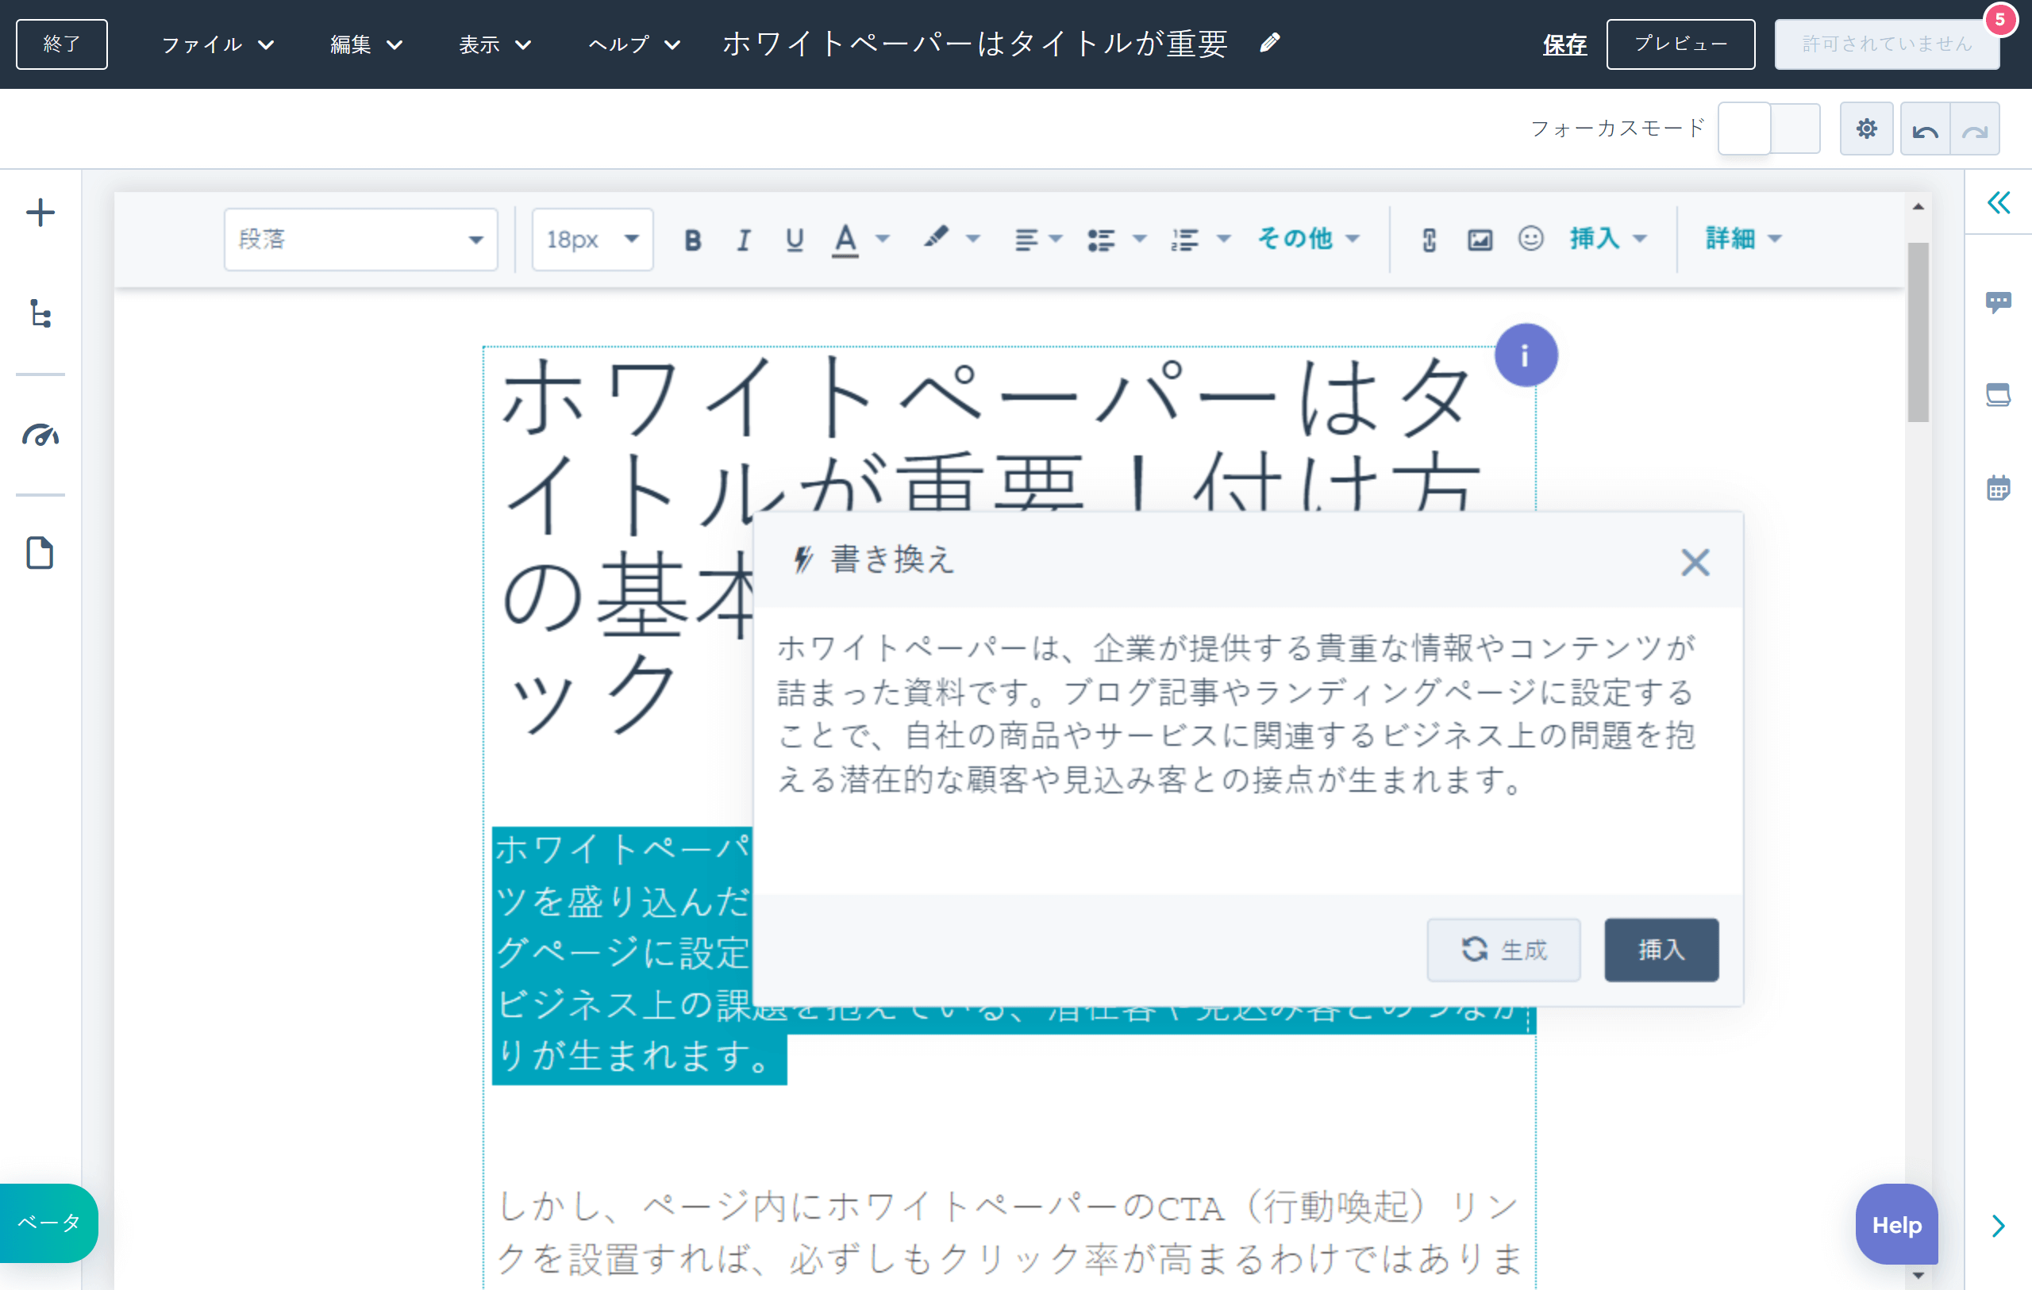The height and width of the screenshot is (1290, 2032).
Task: Click the プレビュー preview button
Action: [1680, 44]
